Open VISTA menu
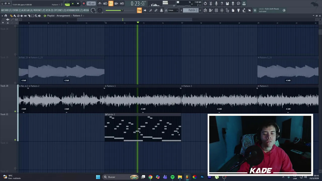 pos(50,10)
